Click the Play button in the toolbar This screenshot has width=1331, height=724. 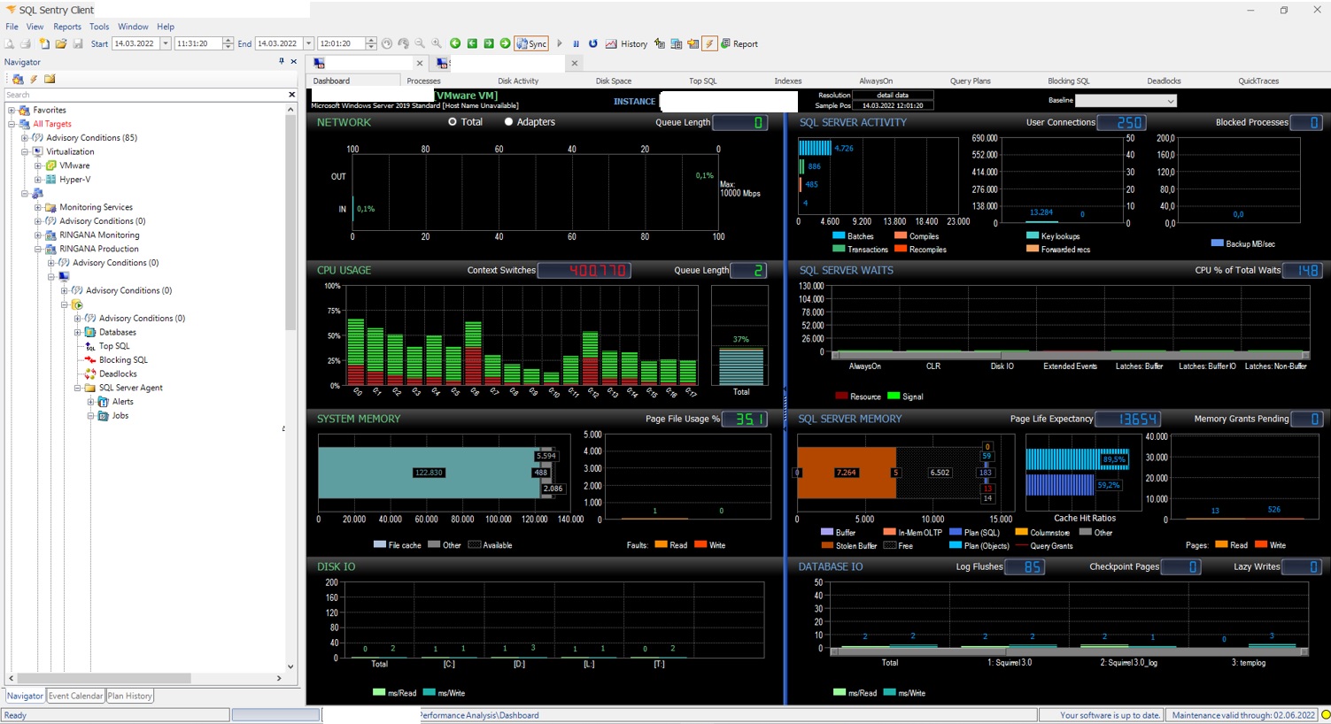[560, 43]
